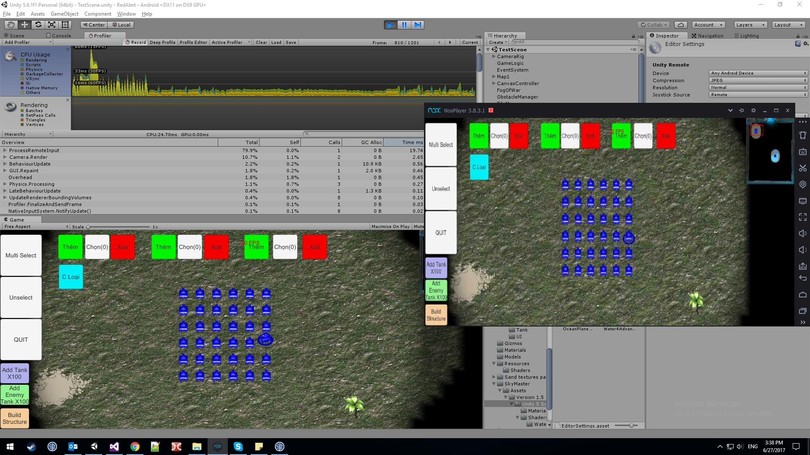Select the Rect transform tool
The image size is (810, 455).
pos(65,25)
